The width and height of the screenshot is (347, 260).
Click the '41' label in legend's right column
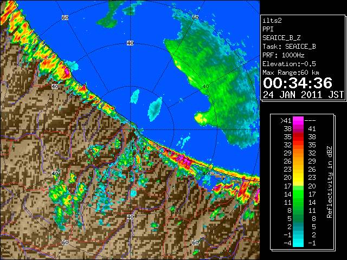(x=312, y=129)
